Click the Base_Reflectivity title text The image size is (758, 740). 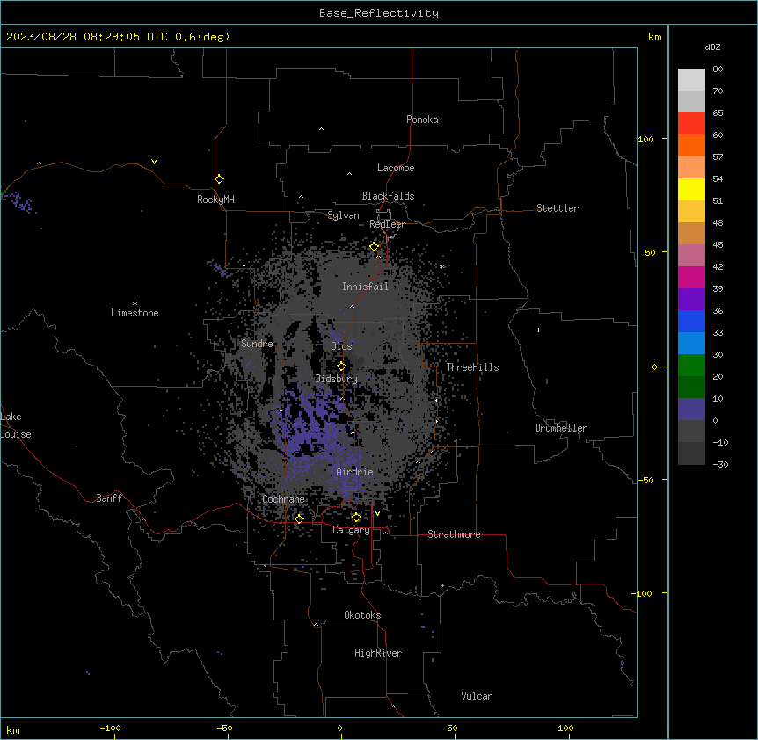point(379,13)
